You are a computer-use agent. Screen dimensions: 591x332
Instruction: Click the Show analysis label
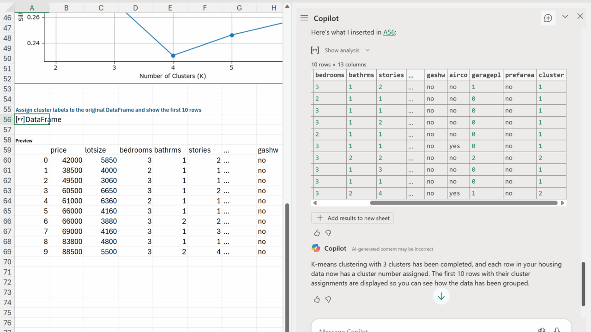click(x=342, y=50)
